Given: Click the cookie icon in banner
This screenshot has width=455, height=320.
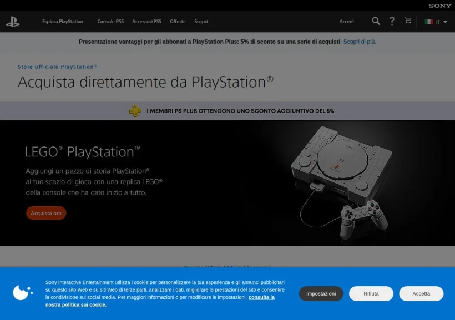Looking at the screenshot, I should 22,292.
